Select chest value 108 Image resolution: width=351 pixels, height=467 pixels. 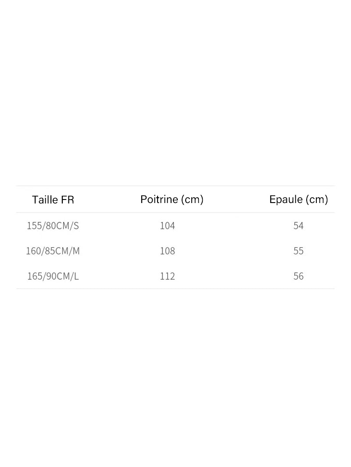pyautogui.click(x=168, y=251)
